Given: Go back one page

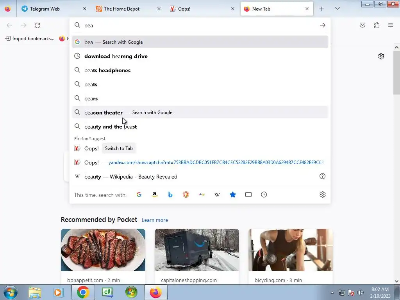Looking at the screenshot, I should 9,25.
